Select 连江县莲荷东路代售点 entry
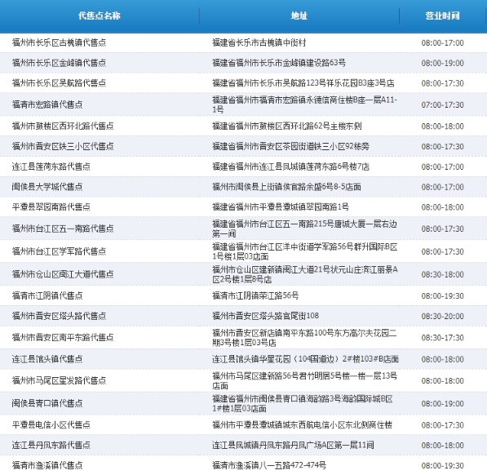Screen dimensions: 487x475 (51, 166)
